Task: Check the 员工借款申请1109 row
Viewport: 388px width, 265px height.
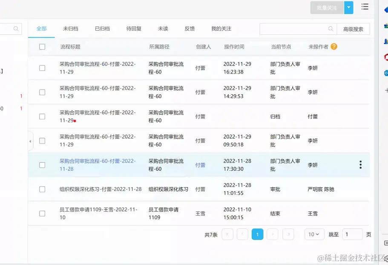Action: click(42, 214)
